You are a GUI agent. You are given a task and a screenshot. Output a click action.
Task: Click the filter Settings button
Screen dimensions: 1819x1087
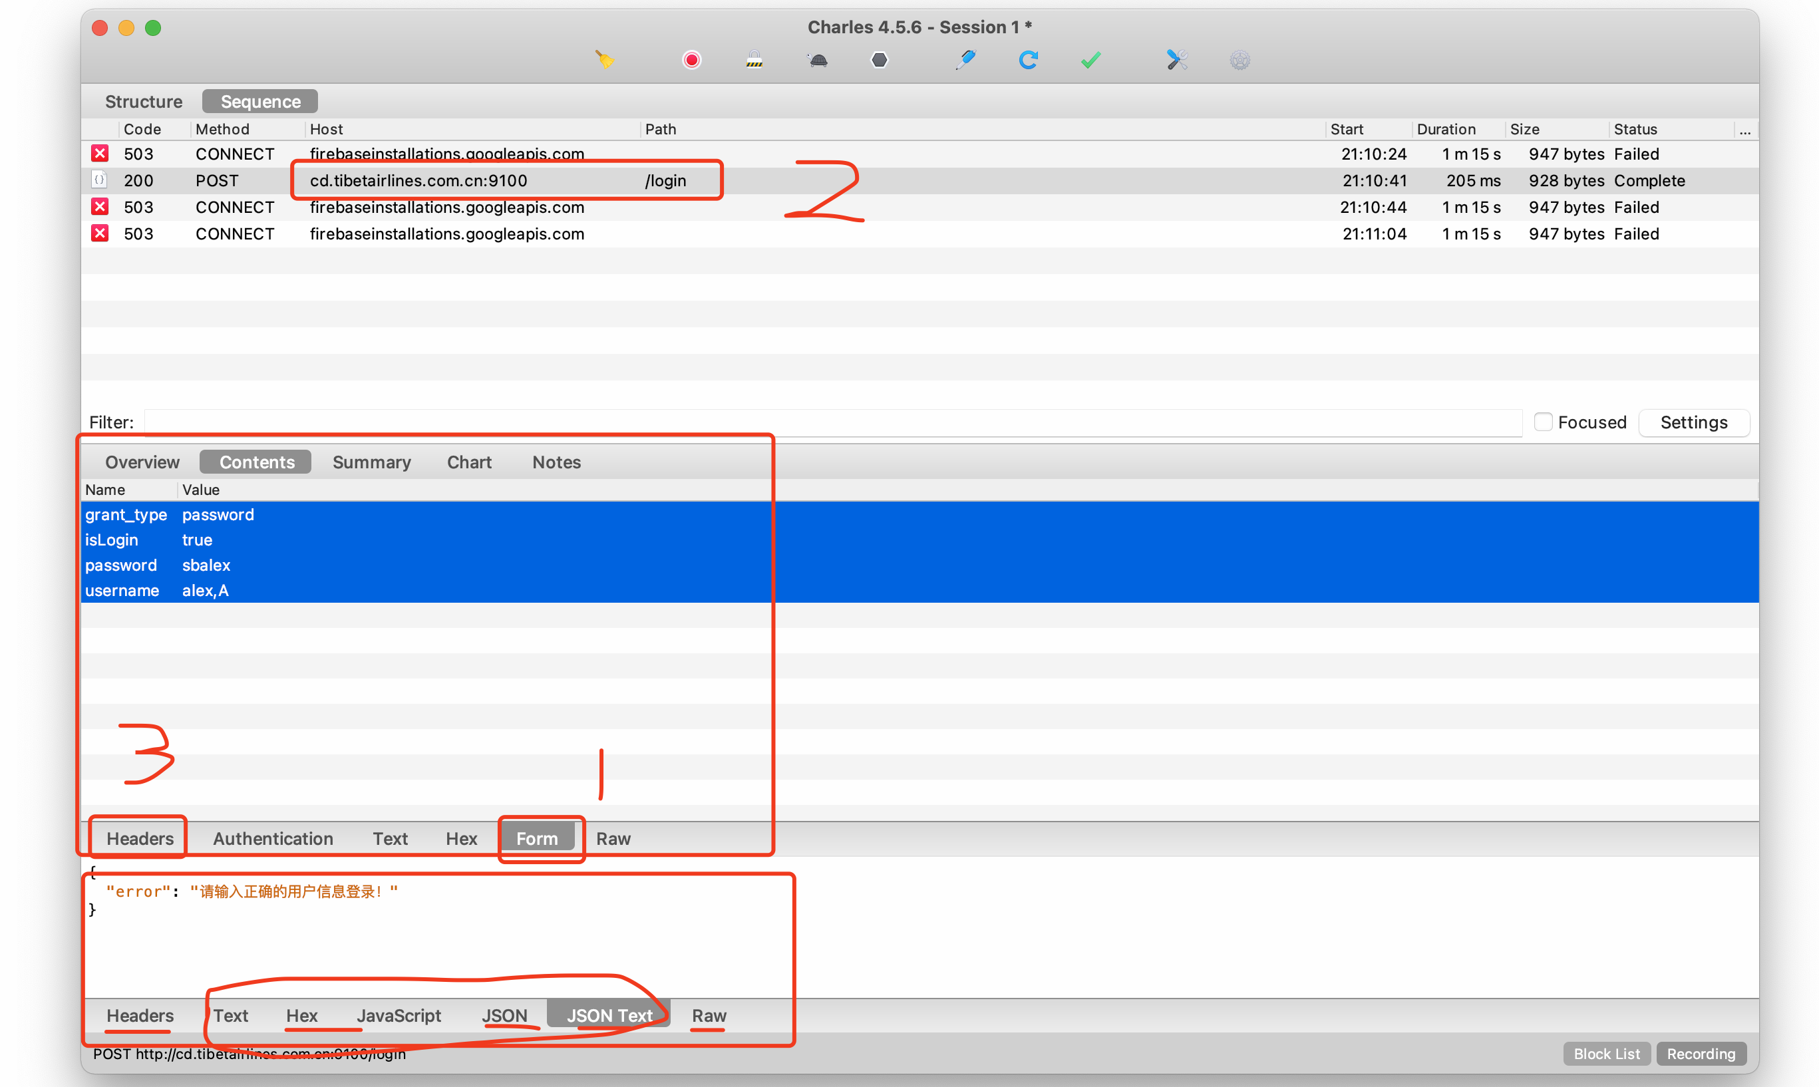(x=1693, y=422)
